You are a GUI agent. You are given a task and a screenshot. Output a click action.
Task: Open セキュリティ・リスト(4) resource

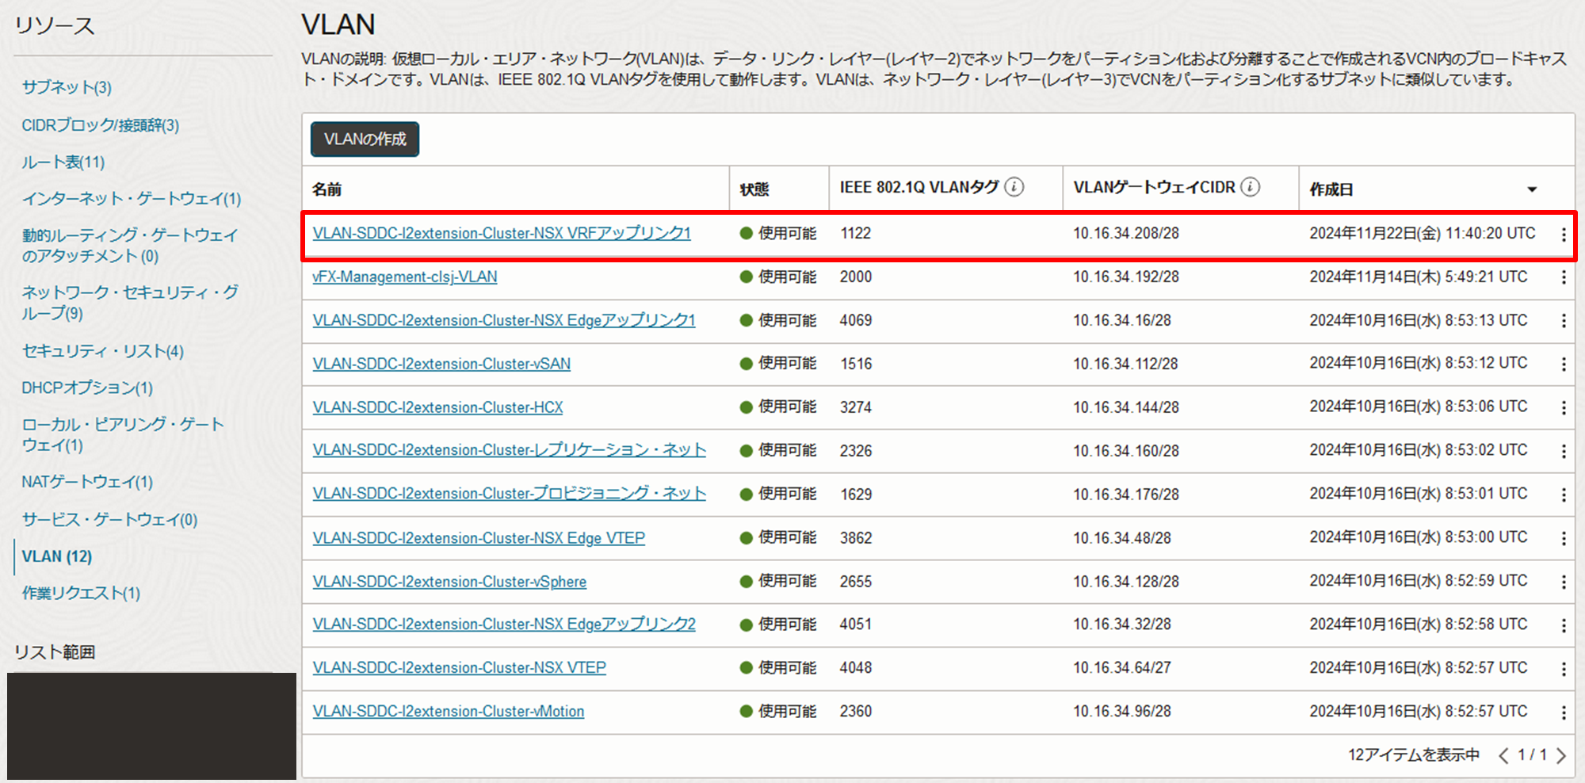coord(103,351)
